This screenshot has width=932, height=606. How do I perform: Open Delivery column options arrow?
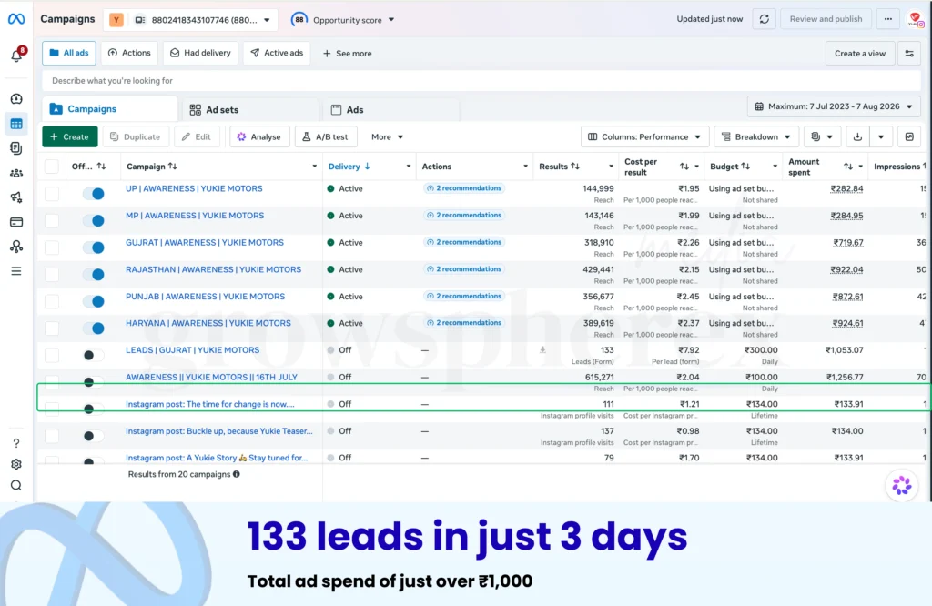tap(409, 167)
